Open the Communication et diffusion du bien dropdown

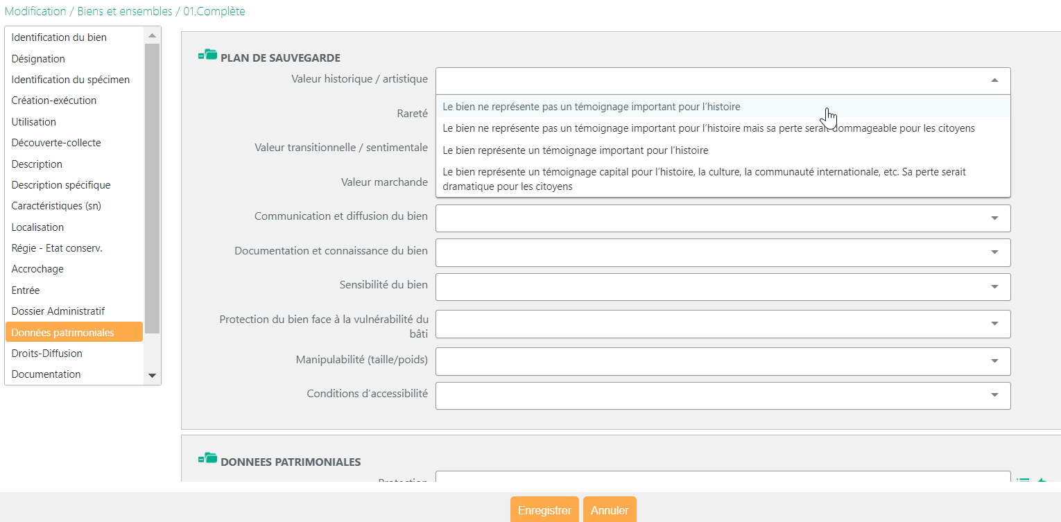[723, 218]
